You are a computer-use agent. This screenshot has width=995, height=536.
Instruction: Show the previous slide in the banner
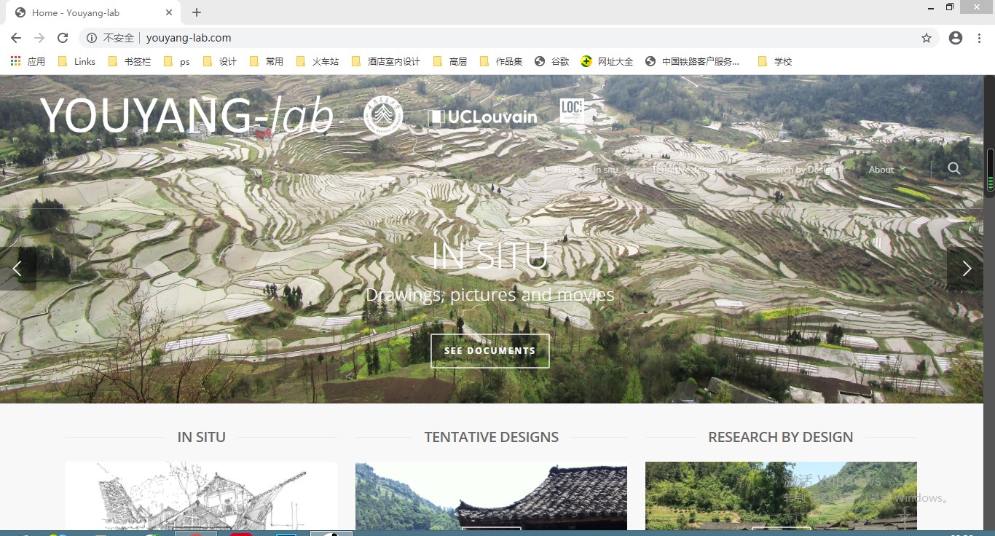tap(17, 269)
